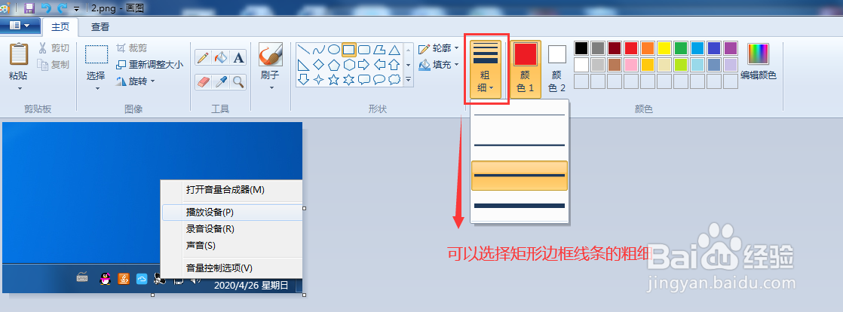
Task: Pick the Oval callout shape
Action: (379, 79)
